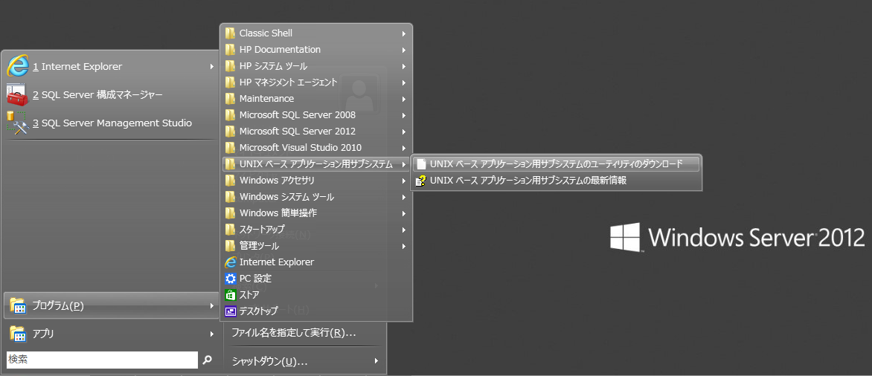Screen dimensions: 872x376
Task: Open the HP Documentation folder
Action: [280, 50]
